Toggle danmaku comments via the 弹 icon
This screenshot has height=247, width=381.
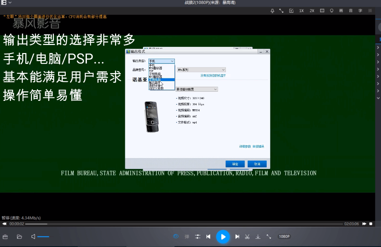[x=186, y=236]
